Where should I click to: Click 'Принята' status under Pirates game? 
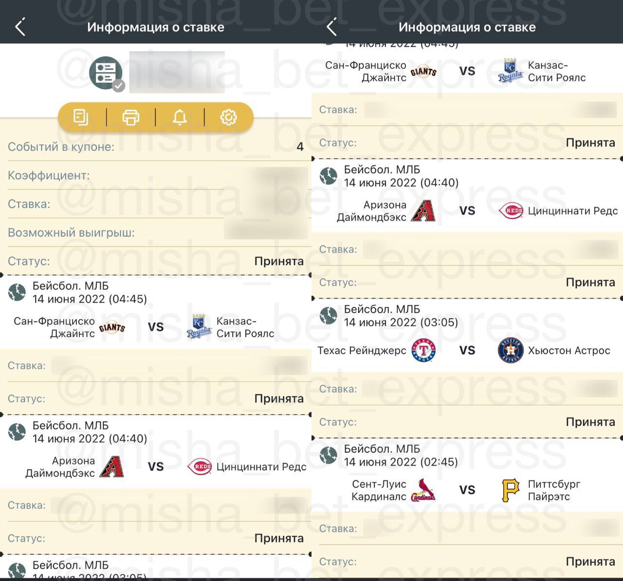tap(590, 562)
